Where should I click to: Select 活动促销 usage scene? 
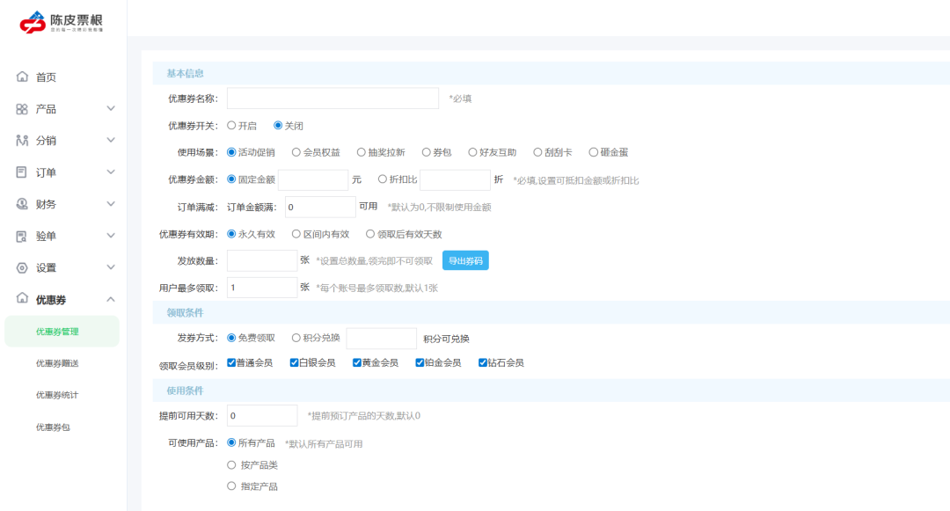point(231,152)
